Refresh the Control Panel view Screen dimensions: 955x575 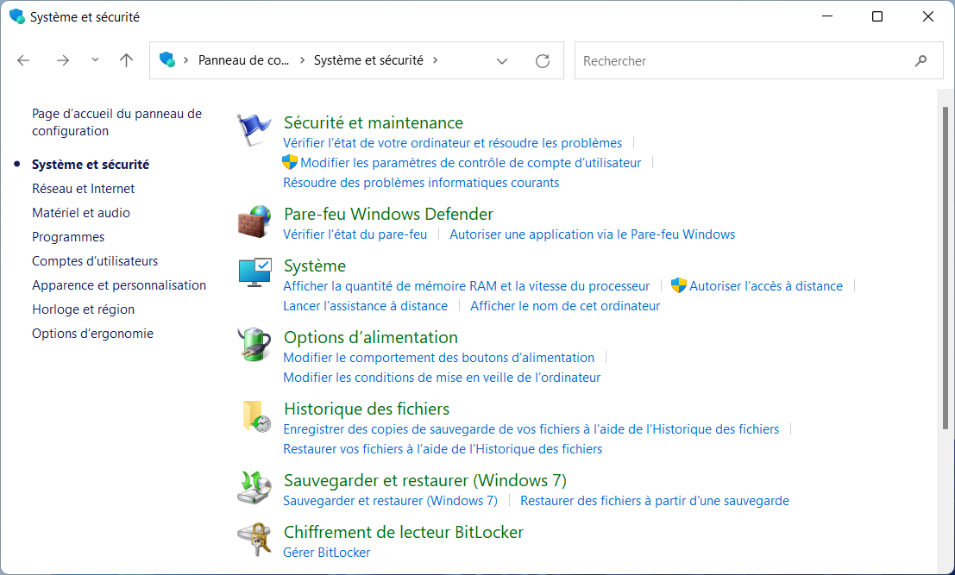[542, 61]
